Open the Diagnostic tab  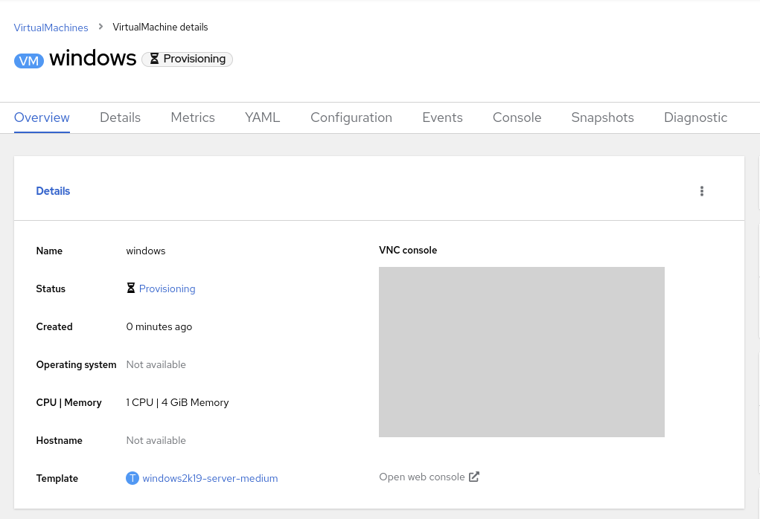[x=695, y=117]
